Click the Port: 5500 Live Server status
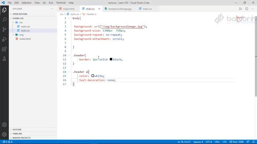This screenshot has height=144, width=257. point(237,142)
